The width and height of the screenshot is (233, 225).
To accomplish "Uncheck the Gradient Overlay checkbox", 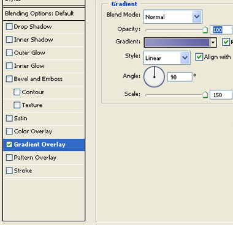I will pyautogui.click(x=9, y=144).
